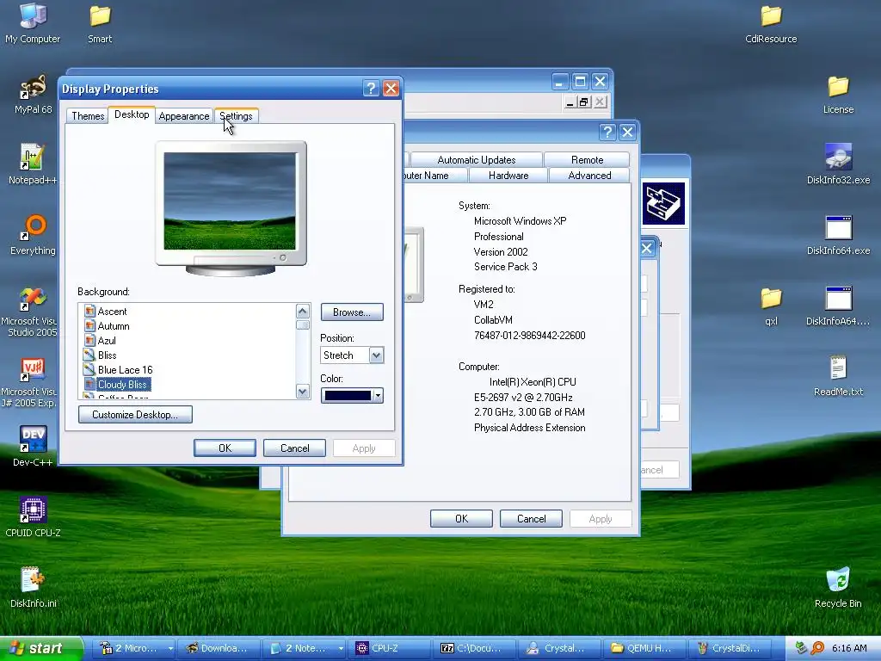This screenshot has height=661, width=881.
Task: Open the License folder icon
Action: coord(838,95)
